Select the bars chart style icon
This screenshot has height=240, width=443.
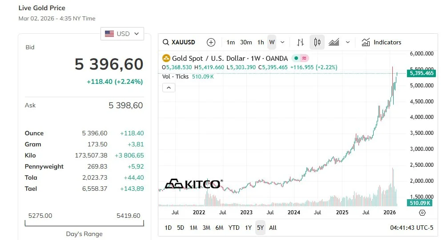pyautogui.click(x=300, y=43)
